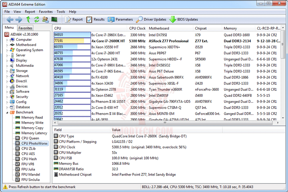Image resolution: width=288 pixels, height=192 pixels.
Task: Open the Results toolbar button
Action: point(95,20)
